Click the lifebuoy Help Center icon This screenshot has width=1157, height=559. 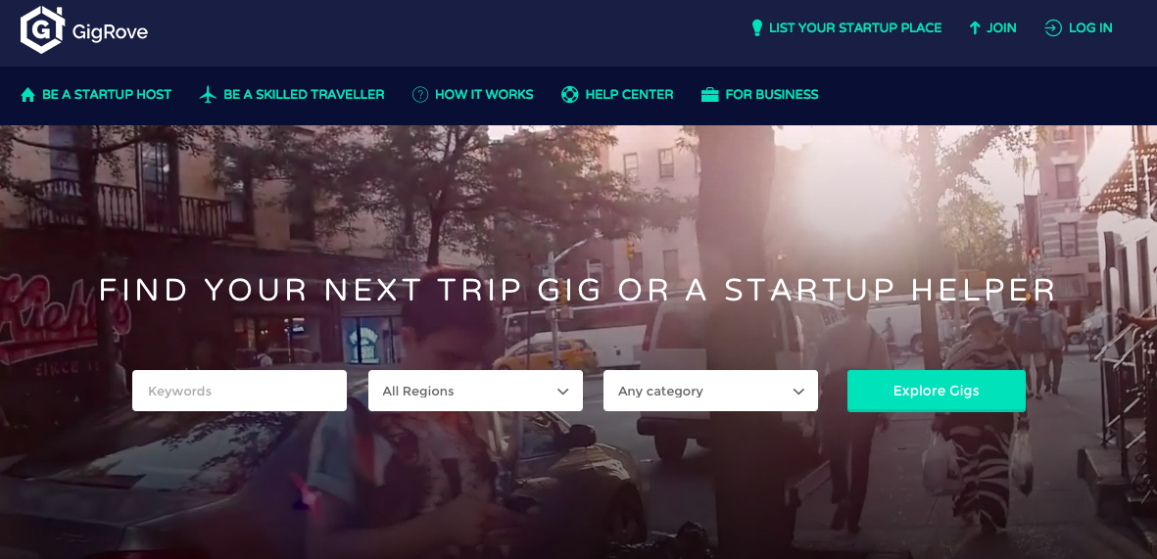click(569, 94)
